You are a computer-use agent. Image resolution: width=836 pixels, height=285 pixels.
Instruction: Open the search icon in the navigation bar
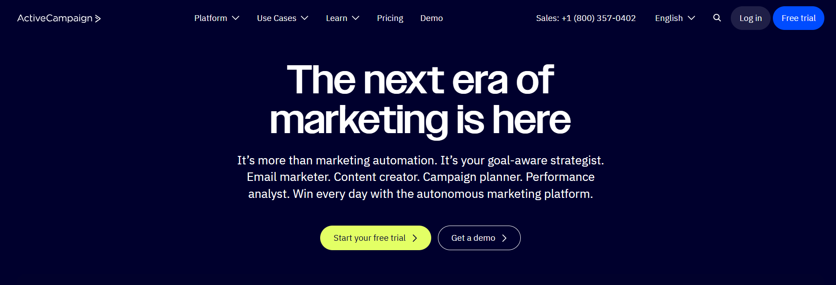[717, 18]
